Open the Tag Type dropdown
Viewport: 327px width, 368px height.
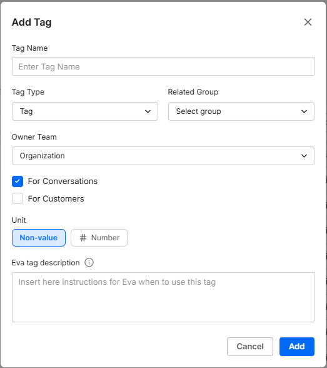(x=85, y=111)
